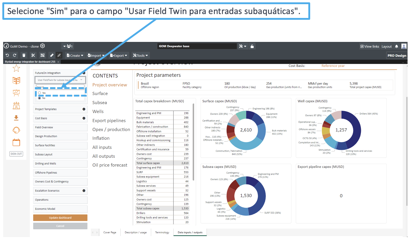Image resolution: width=412 pixels, height=241 pixels.
Task: Open the Tools dropdown menu
Action: (x=141, y=55)
